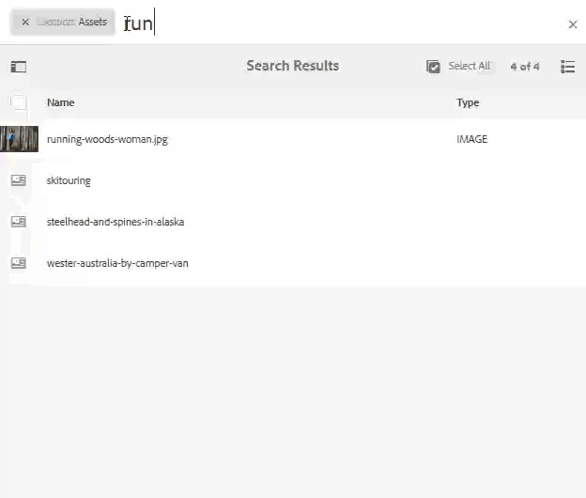
Task: Open the steelhead-and-spines-in-alaska result
Action: [116, 222]
